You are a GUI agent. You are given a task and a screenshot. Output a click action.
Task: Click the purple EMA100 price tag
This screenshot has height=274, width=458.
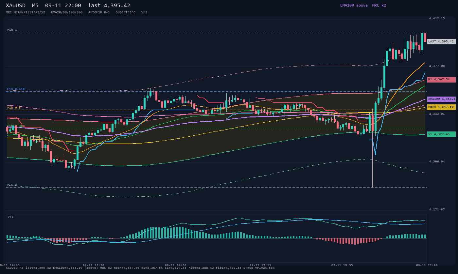click(x=441, y=99)
